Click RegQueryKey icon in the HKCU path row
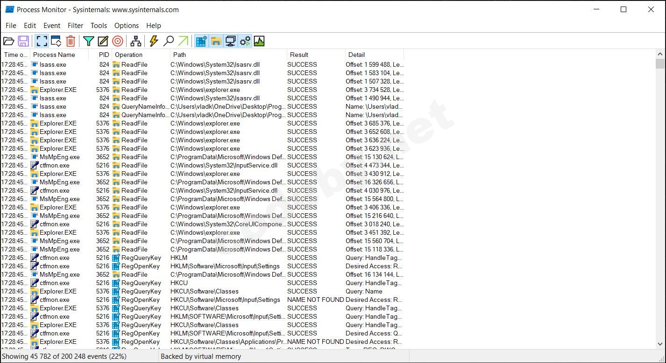 coord(116,283)
